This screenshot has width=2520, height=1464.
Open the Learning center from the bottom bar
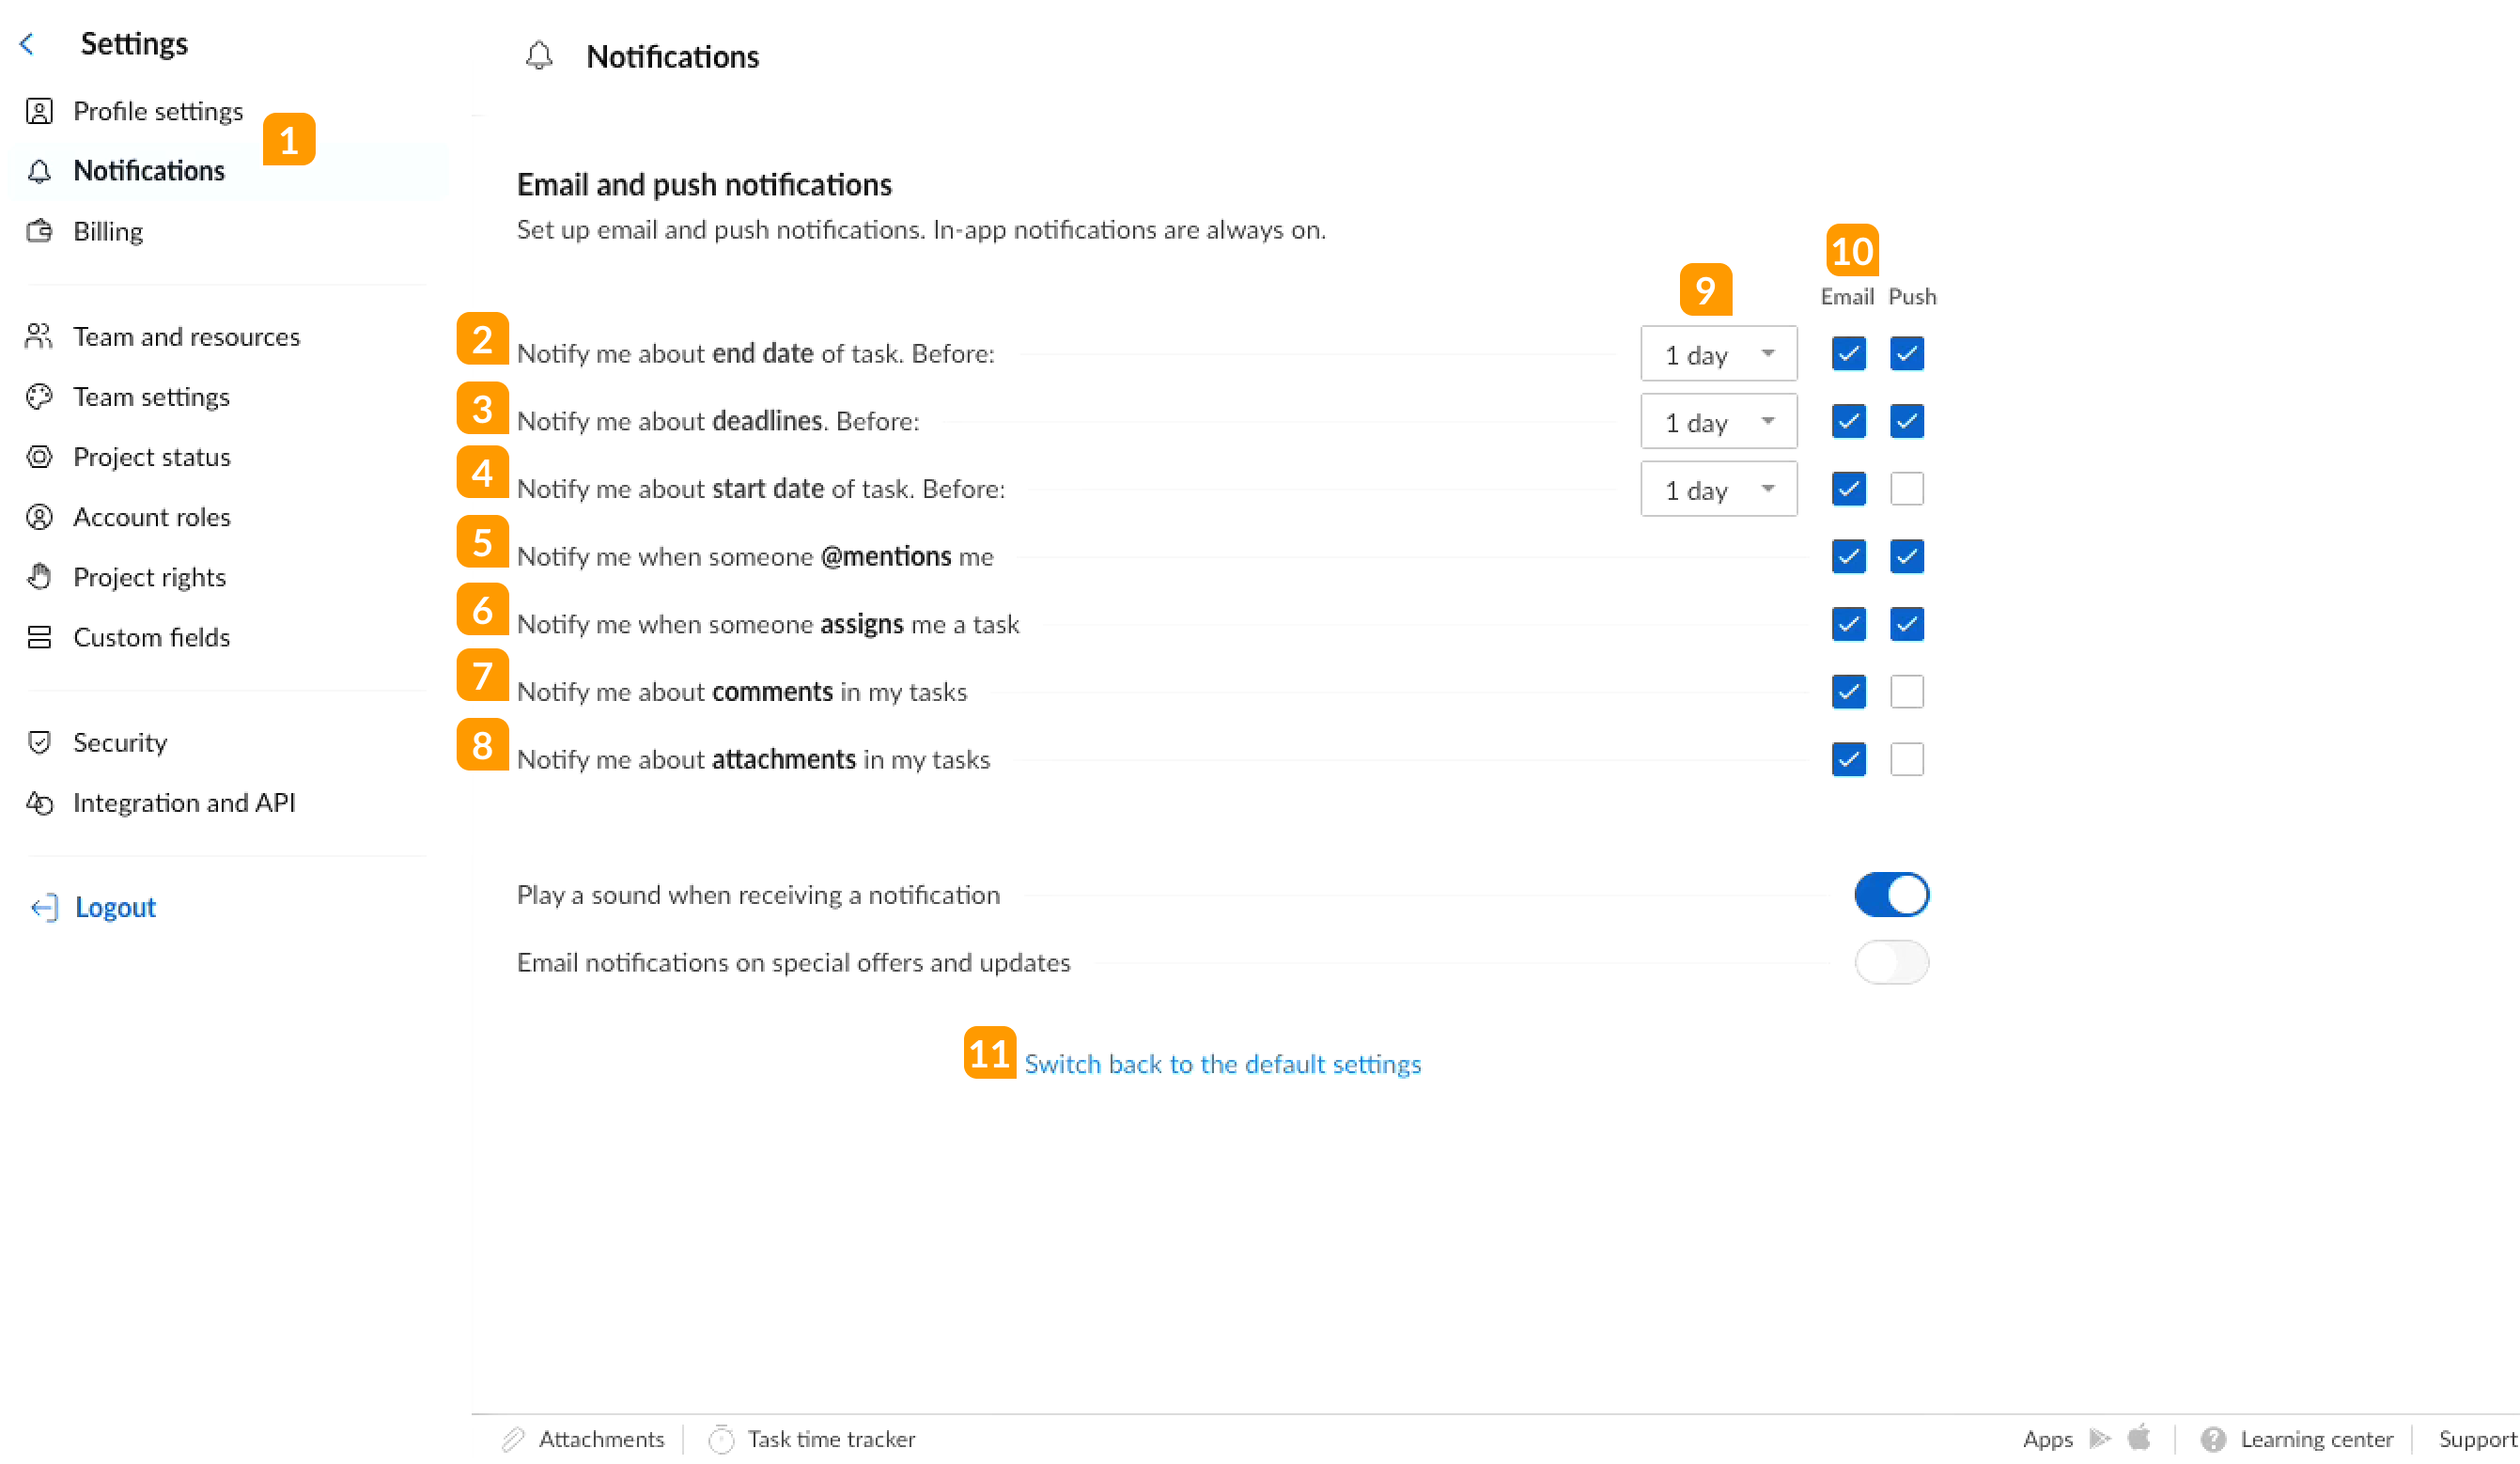tap(2315, 1439)
